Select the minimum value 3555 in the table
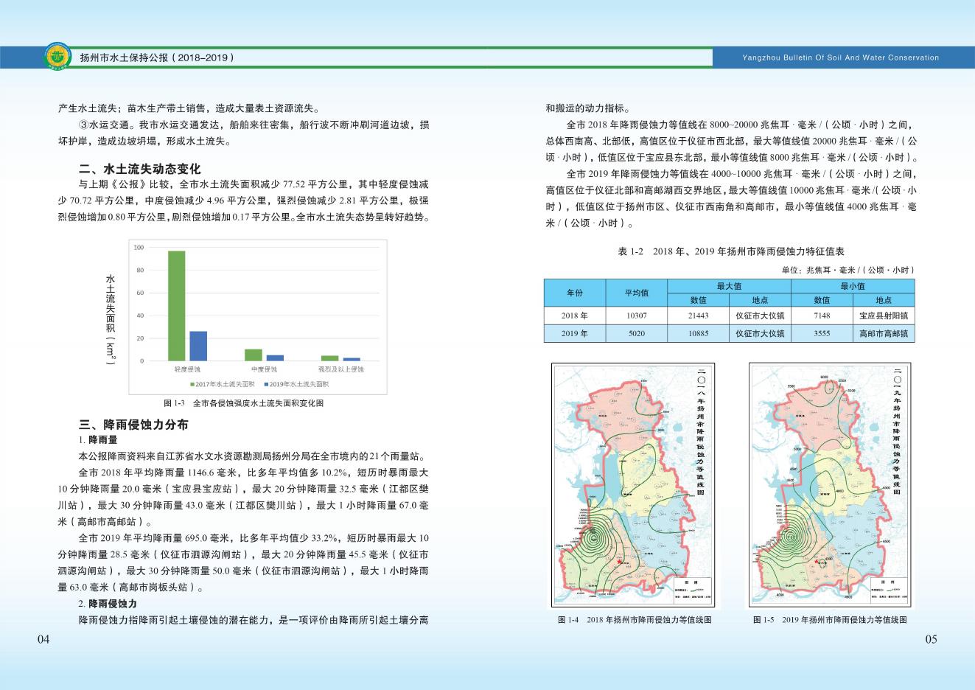Image resolution: width=975 pixels, height=690 pixels. 822,333
